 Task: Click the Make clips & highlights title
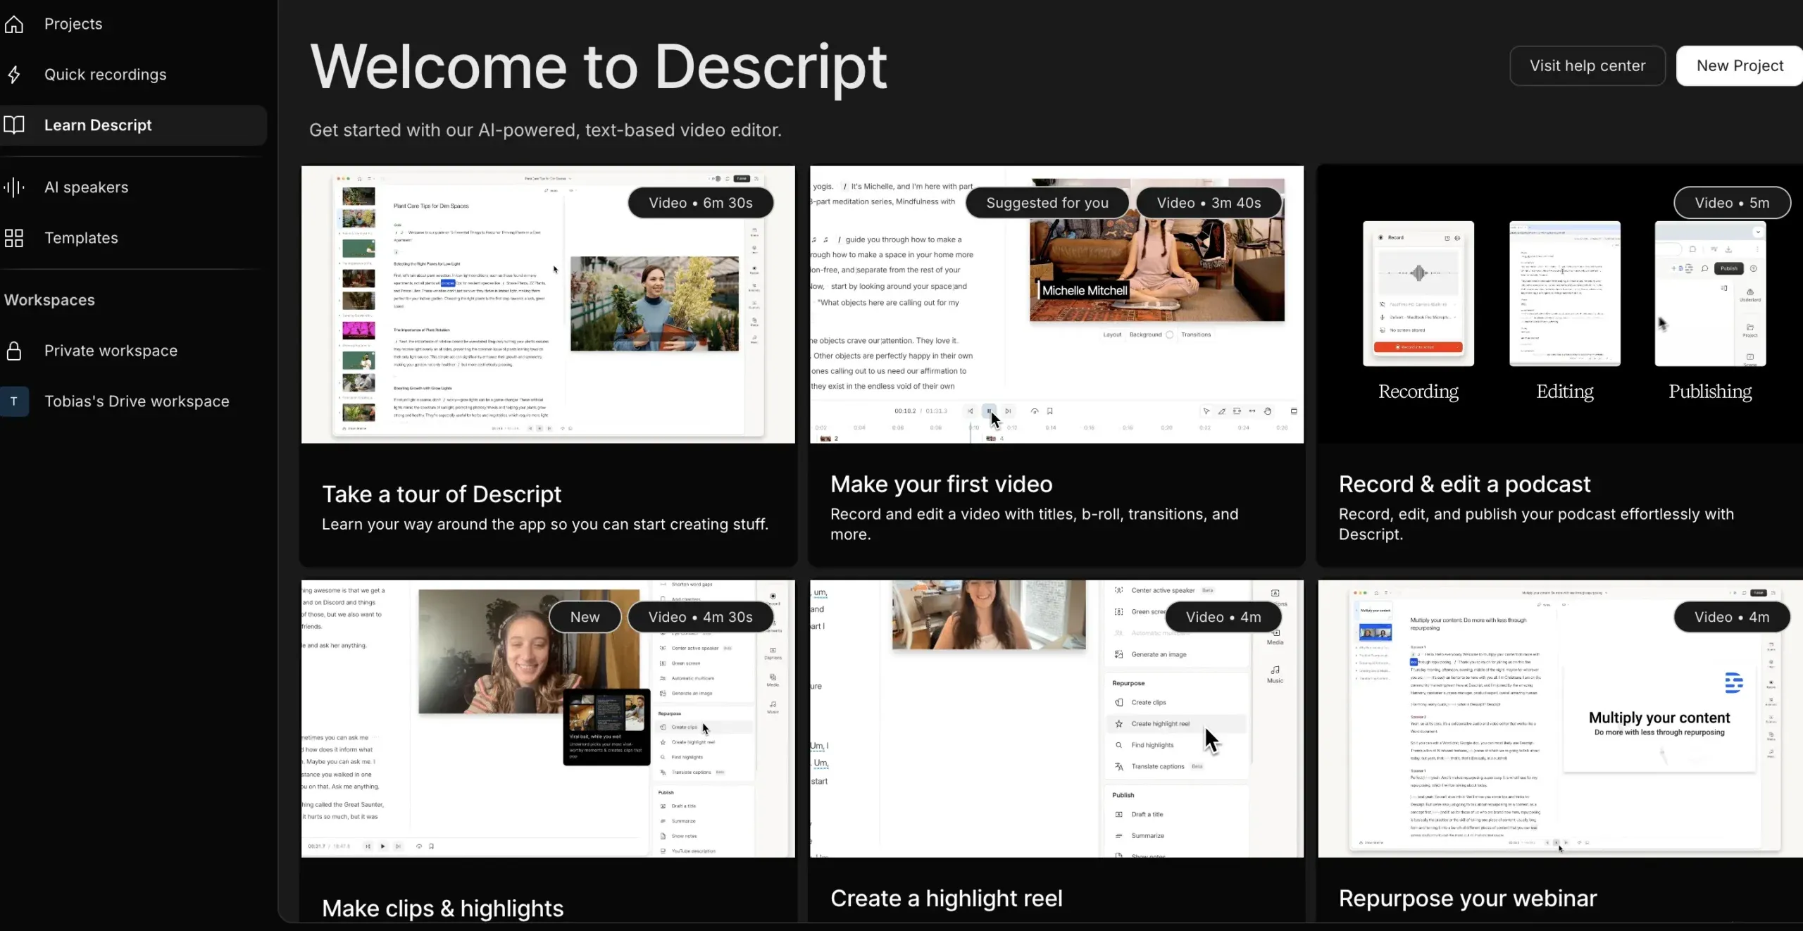click(442, 908)
